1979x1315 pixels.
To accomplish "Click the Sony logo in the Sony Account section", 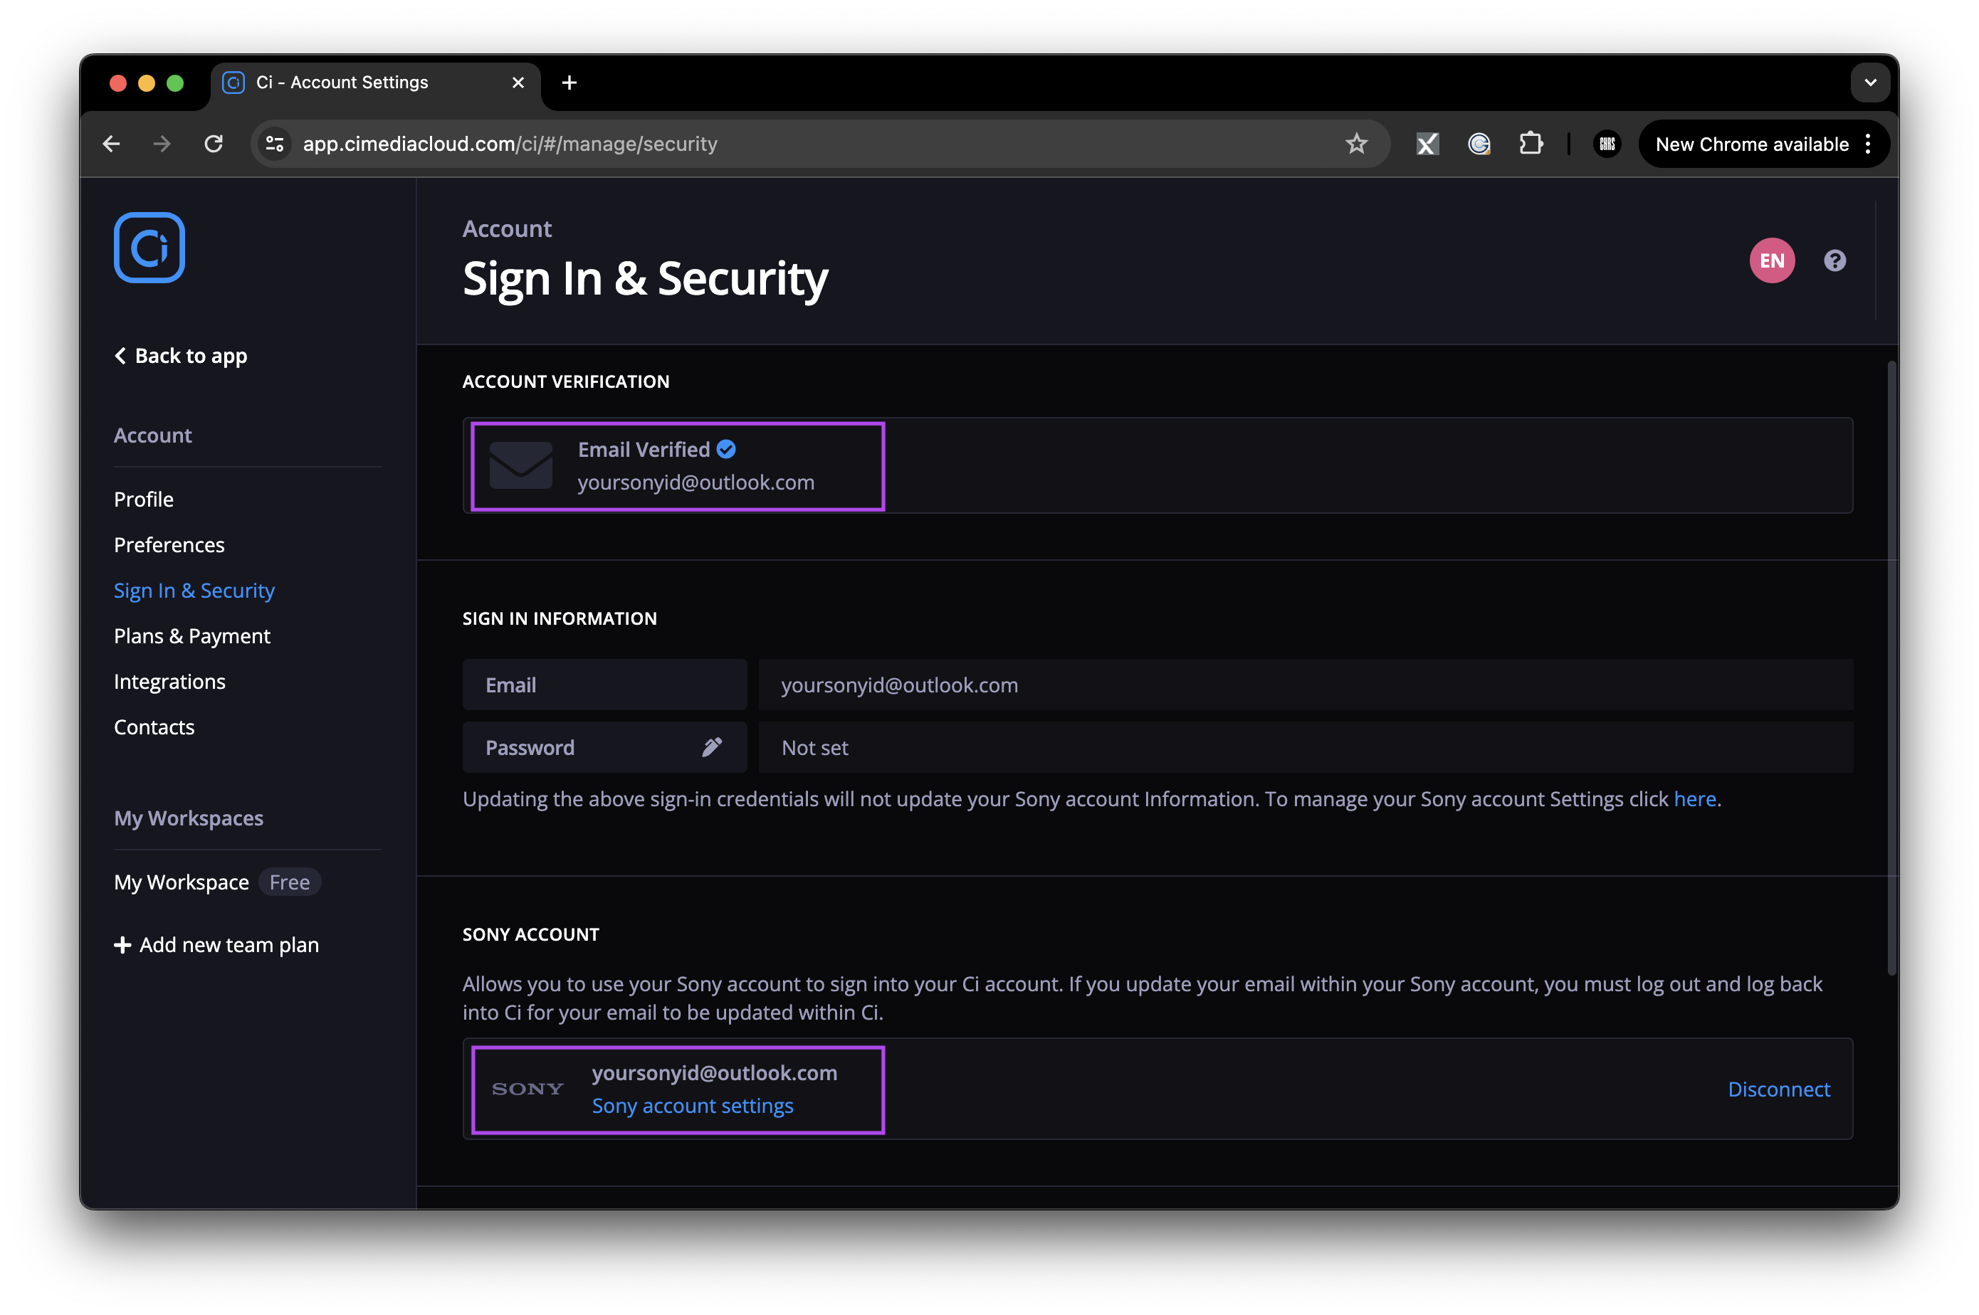I will (527, 1088).
